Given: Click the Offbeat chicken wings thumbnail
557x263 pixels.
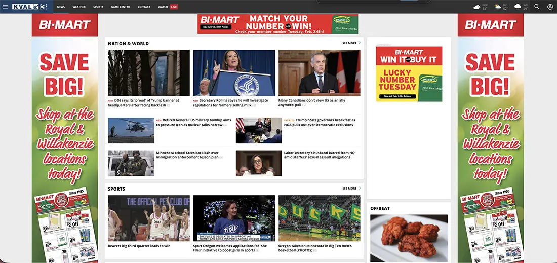Looking at the screenshot, I should (409, 238).
